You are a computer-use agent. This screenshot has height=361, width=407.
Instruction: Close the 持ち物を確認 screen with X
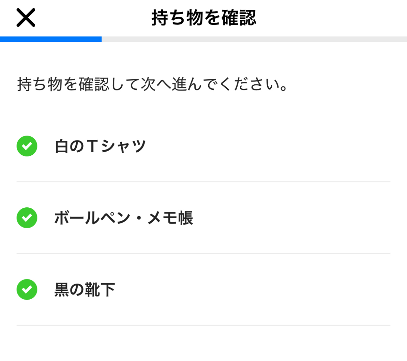point(26,18)
